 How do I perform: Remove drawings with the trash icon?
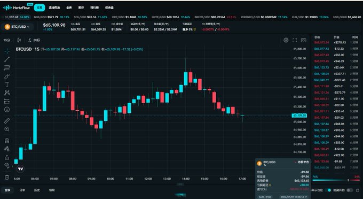[7, 177]
